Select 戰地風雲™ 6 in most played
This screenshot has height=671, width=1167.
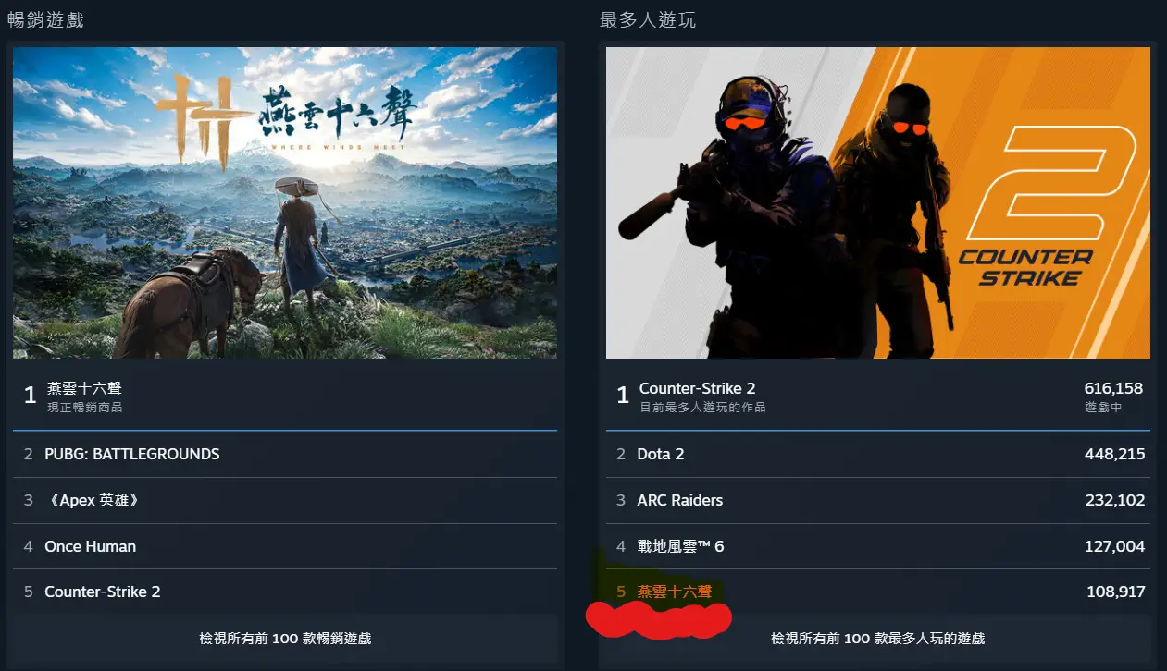point(878,546)
